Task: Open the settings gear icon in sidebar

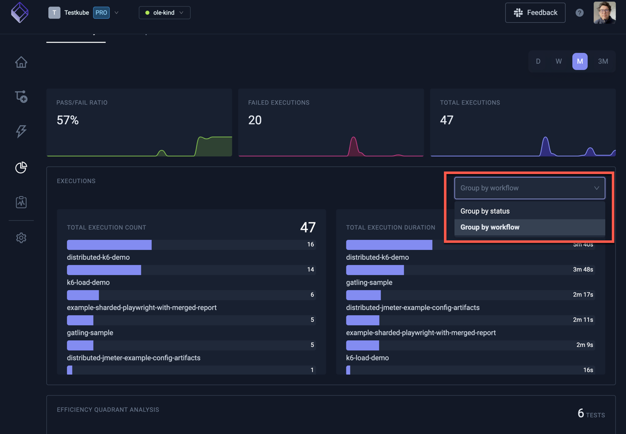Action: tap(21, 238)
